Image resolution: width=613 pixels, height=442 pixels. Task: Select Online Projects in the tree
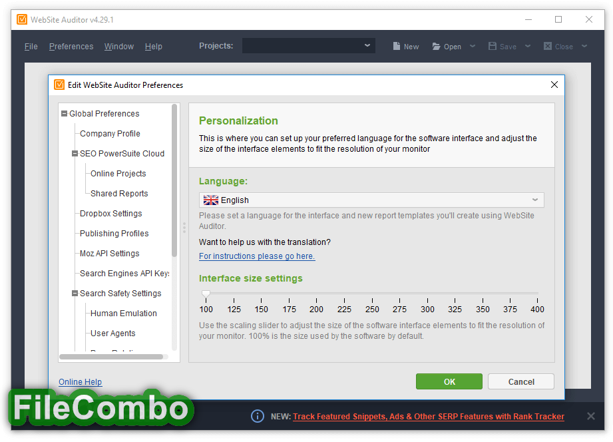click(x=118, y=173)
